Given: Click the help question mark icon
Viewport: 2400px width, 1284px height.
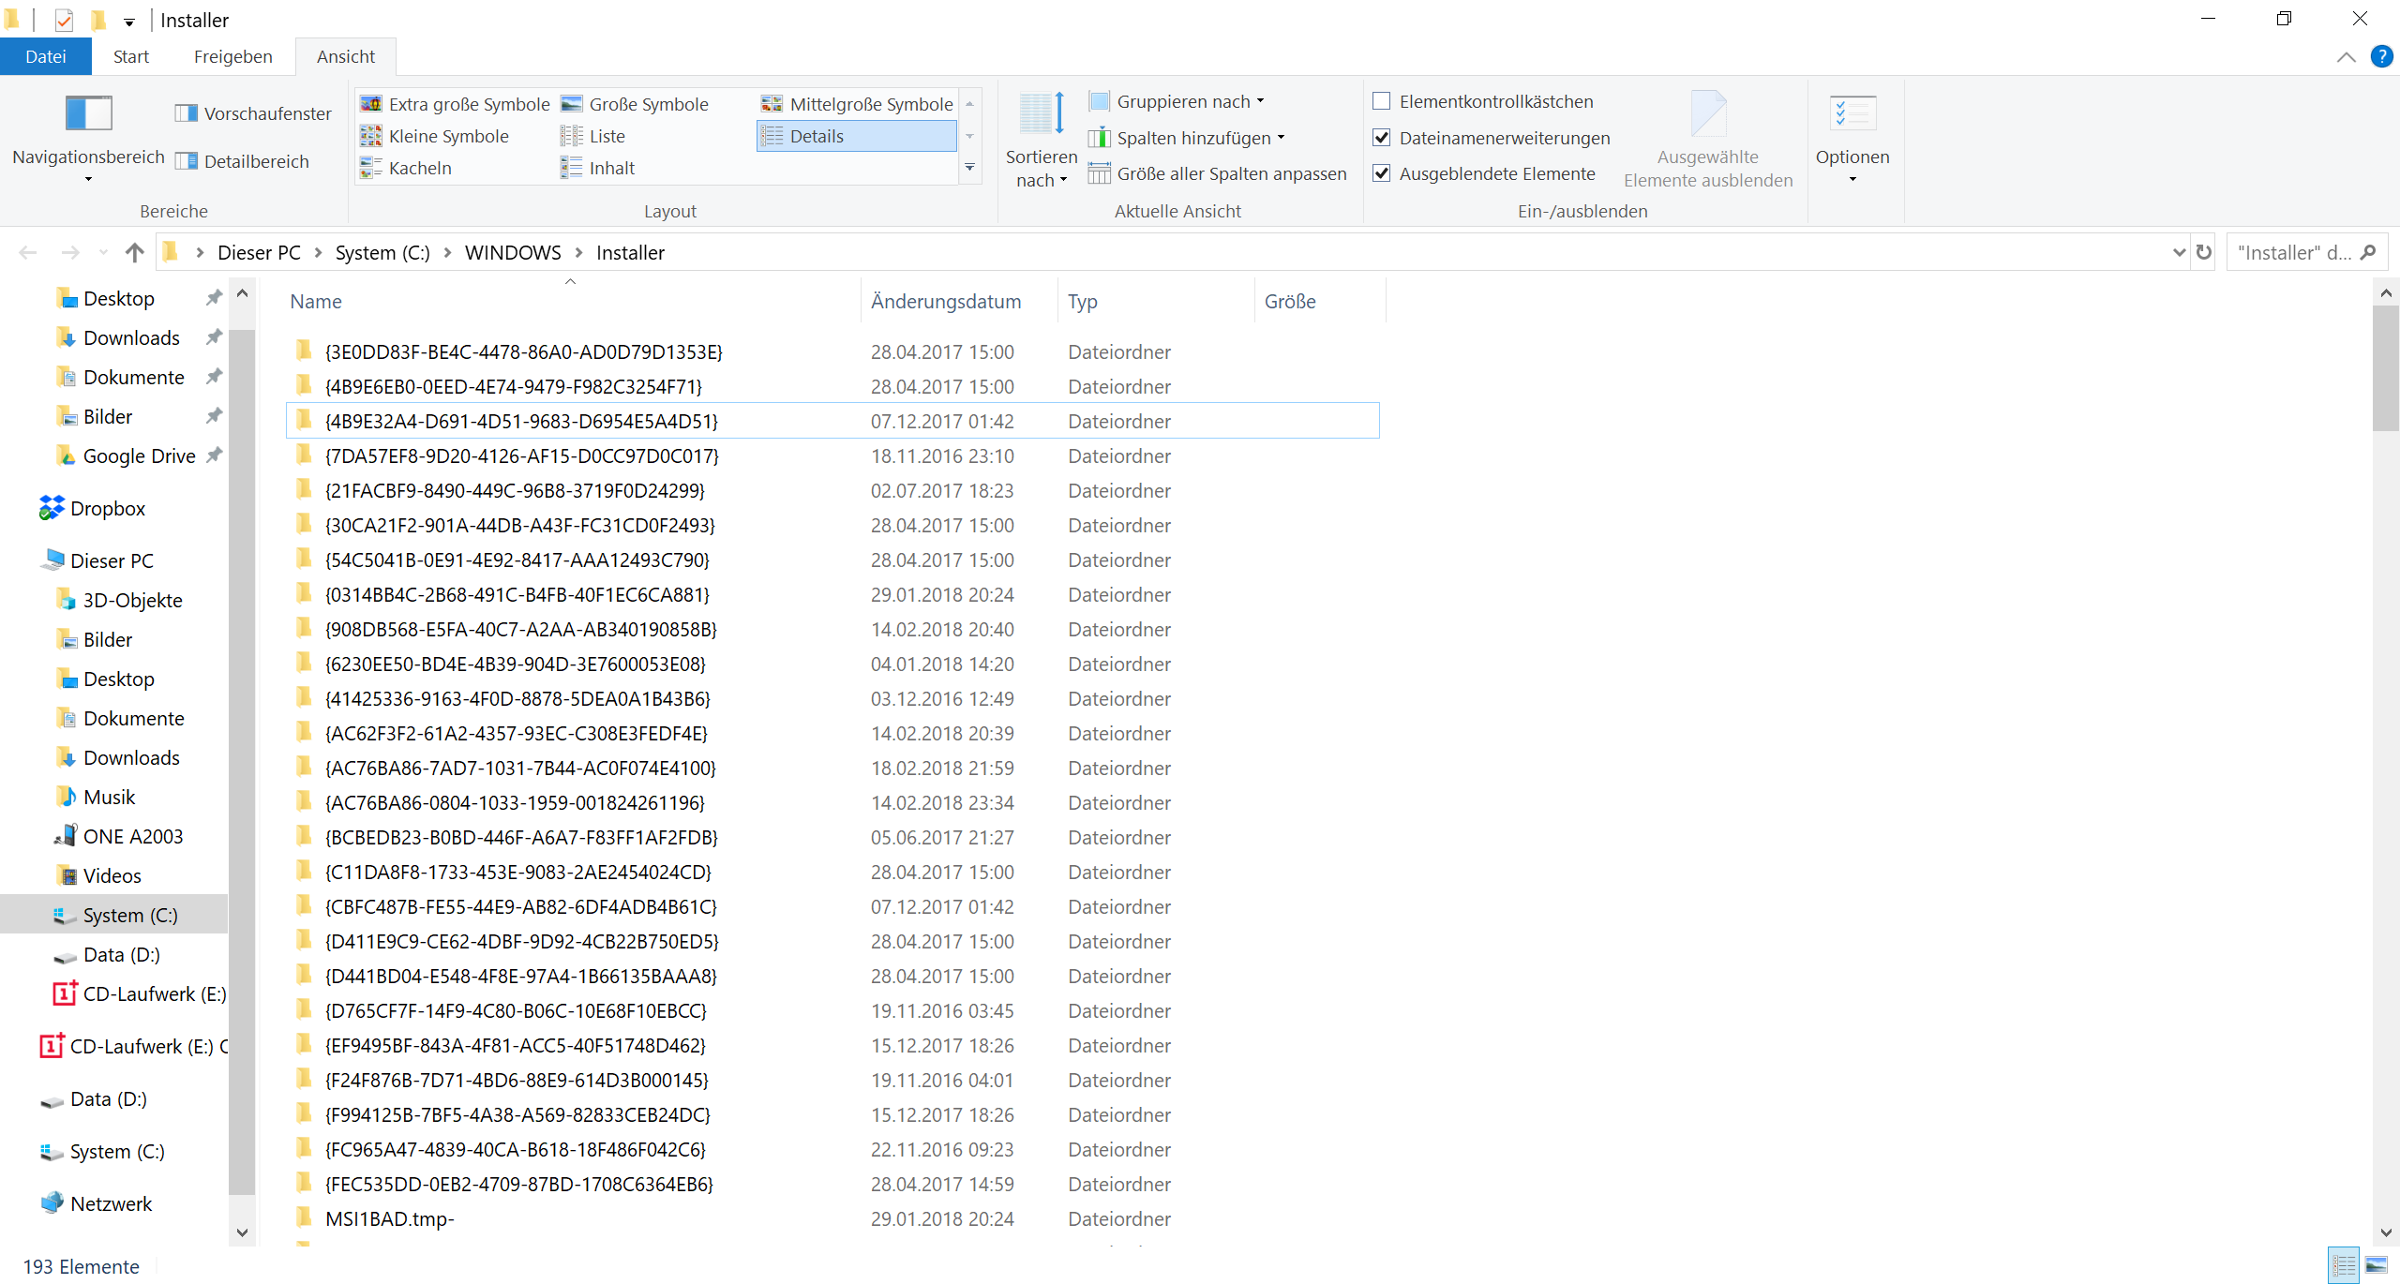Looking at the screenshot, I should tap(2380, 56).
